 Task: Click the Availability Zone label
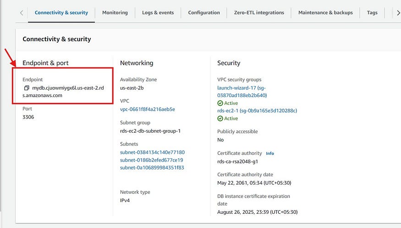coord(138,80)
